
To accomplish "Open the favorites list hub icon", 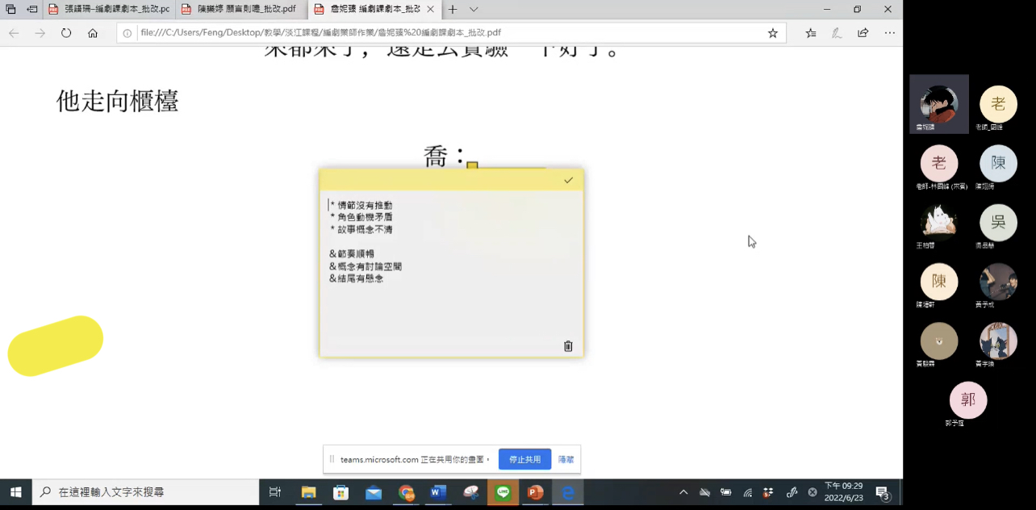I will [x=811, y=33].
